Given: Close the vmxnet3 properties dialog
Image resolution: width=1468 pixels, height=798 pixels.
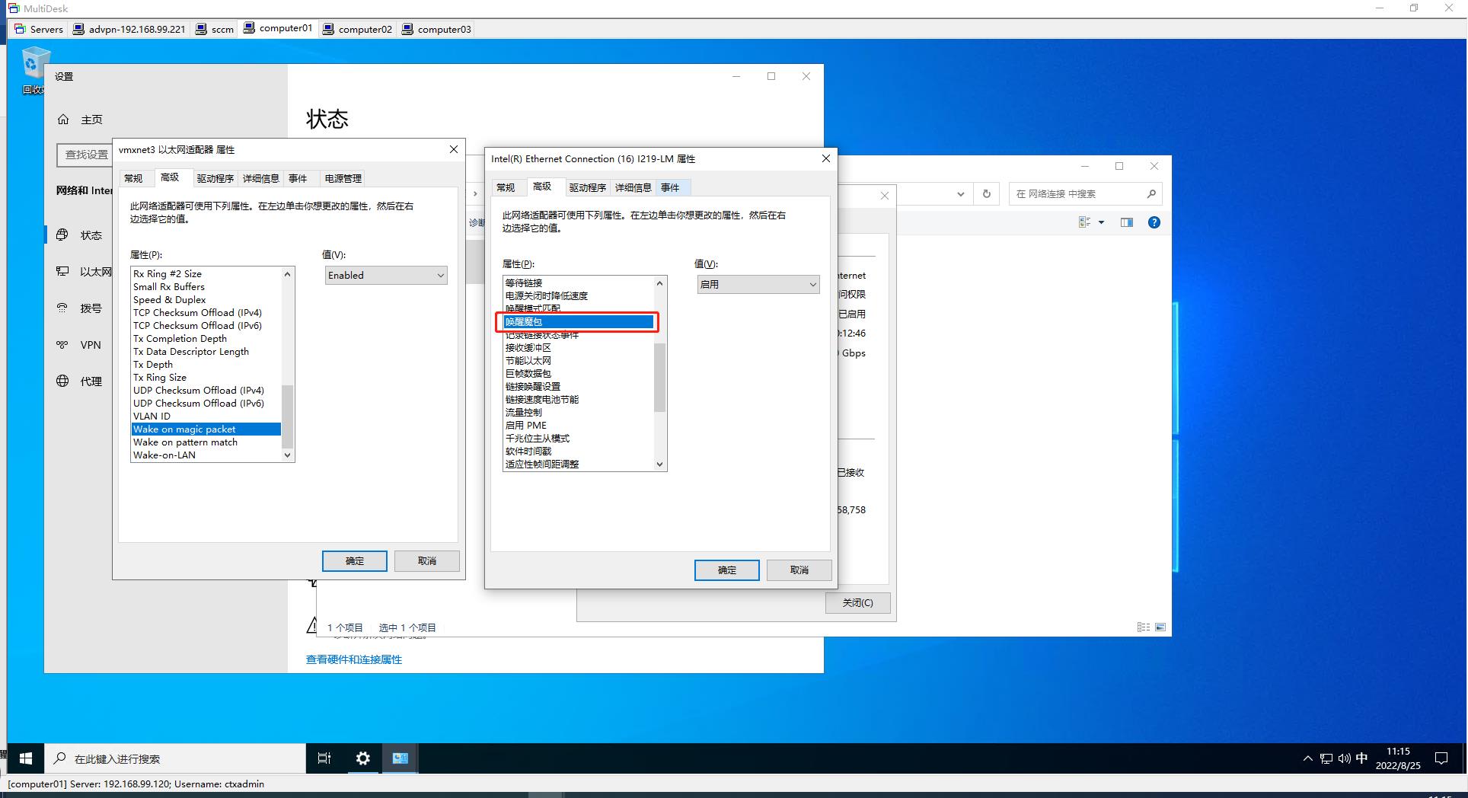Looking at the screenshot, I should click(454, 149).
